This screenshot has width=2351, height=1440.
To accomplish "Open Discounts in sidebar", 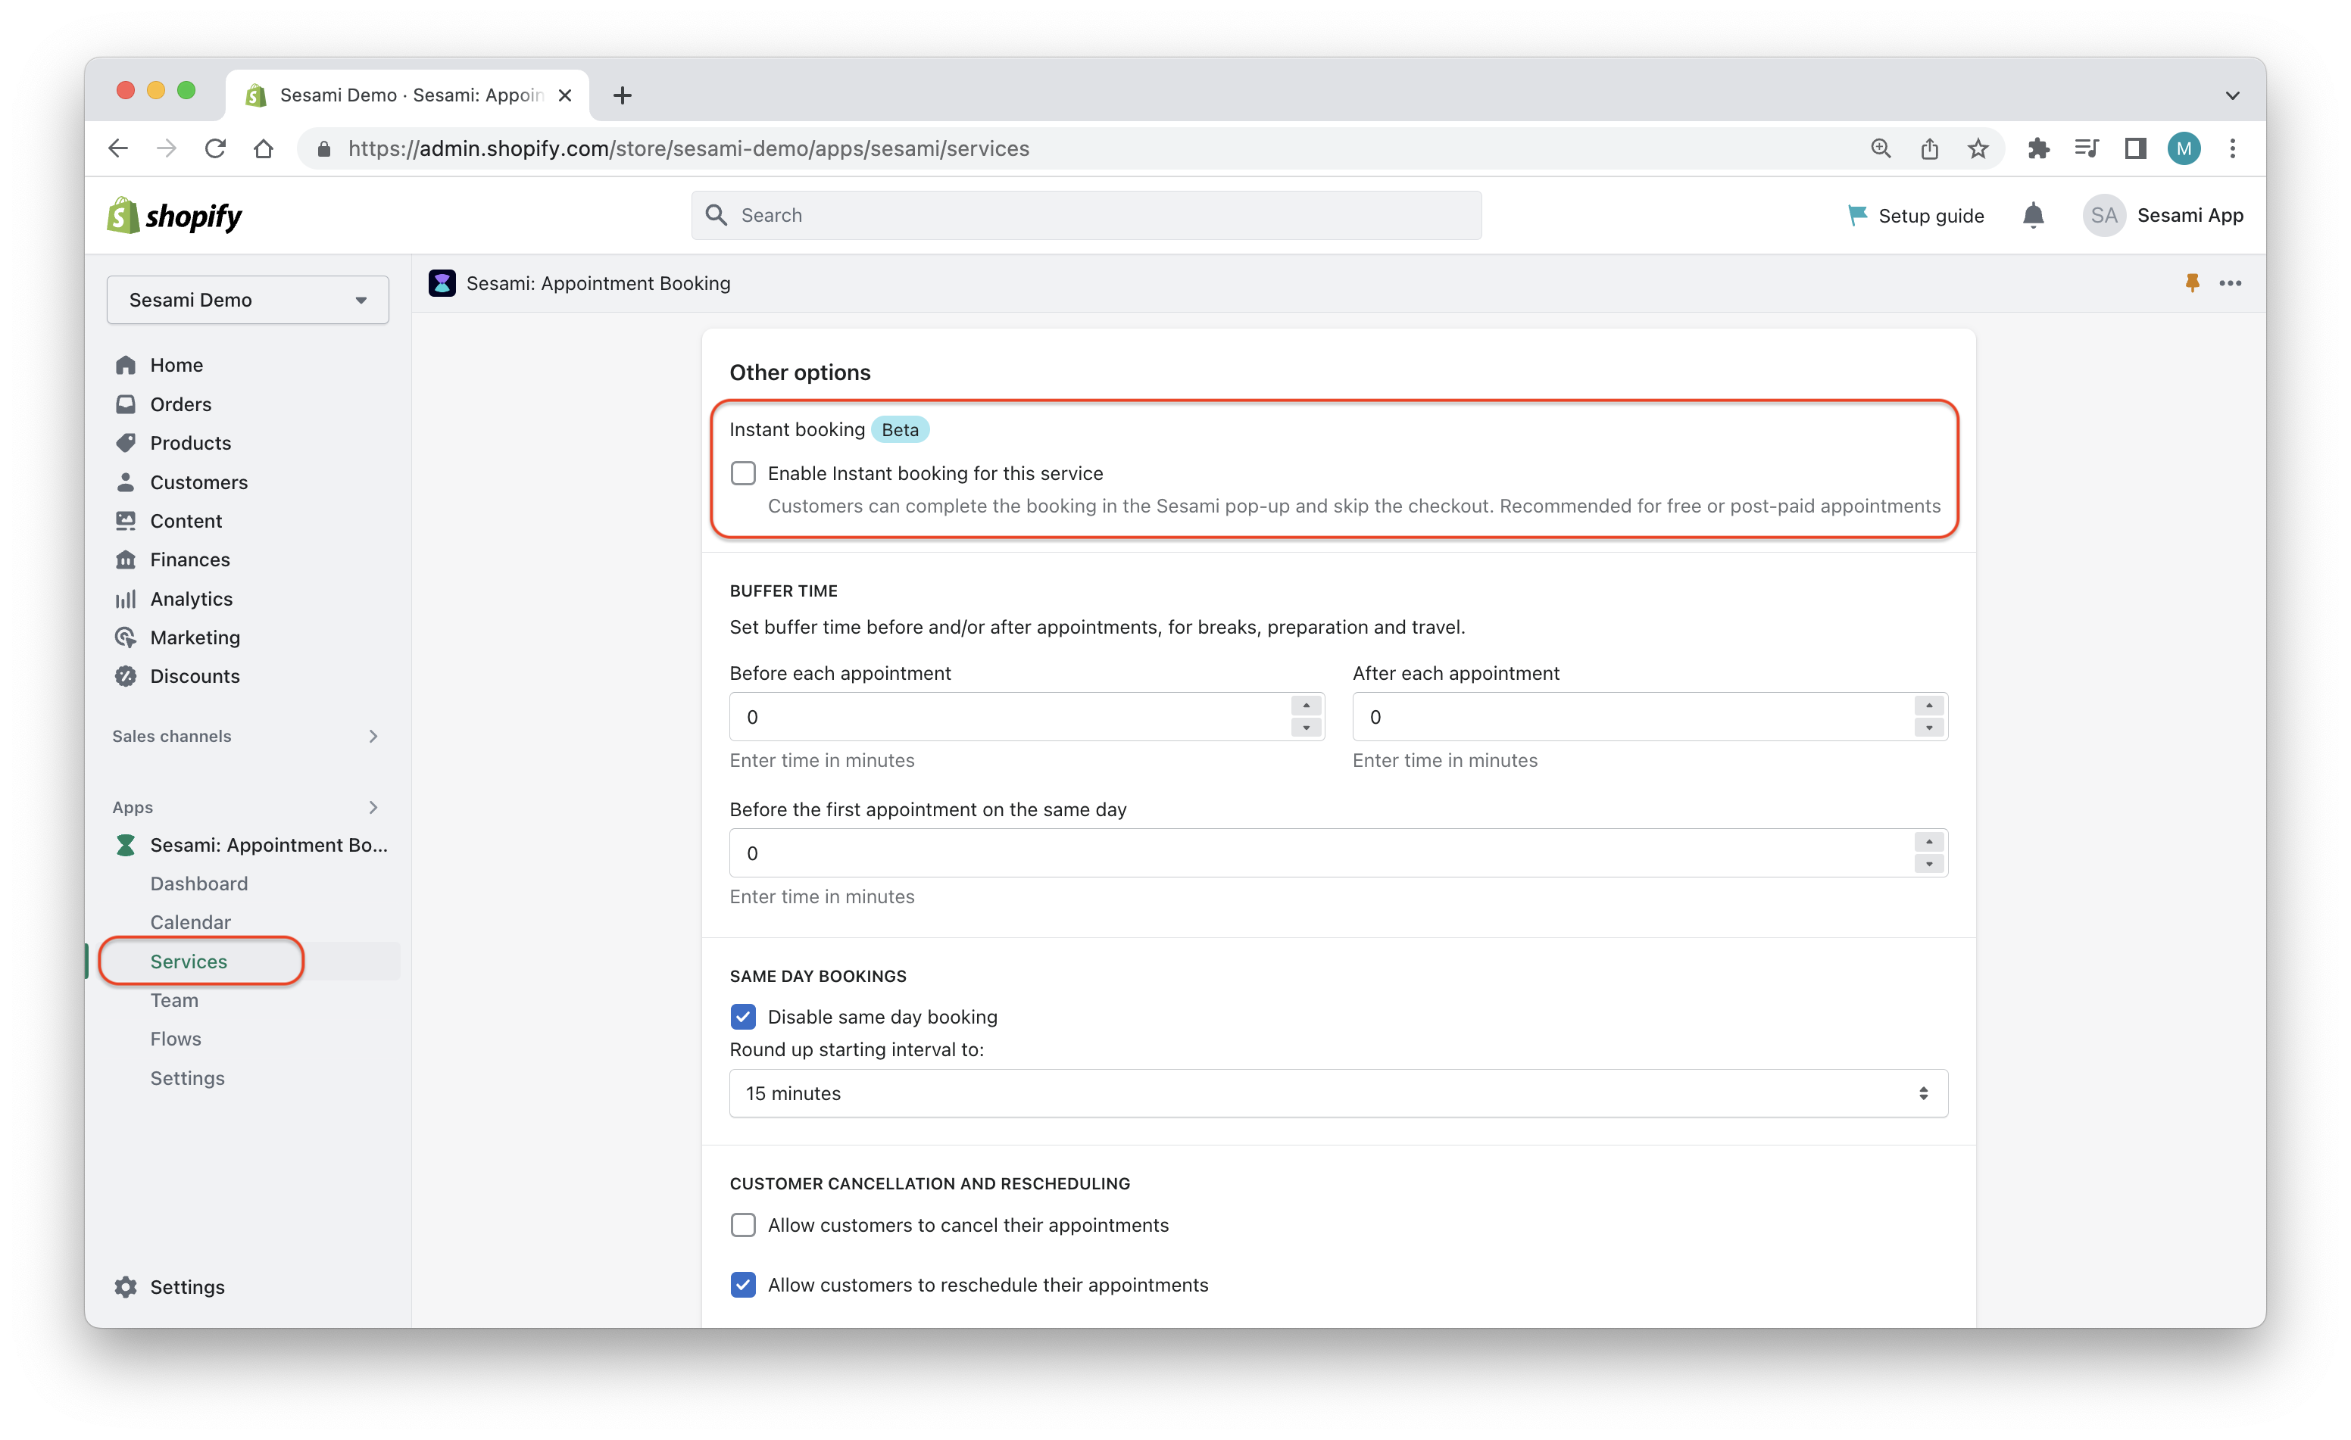I will point(195,676).
